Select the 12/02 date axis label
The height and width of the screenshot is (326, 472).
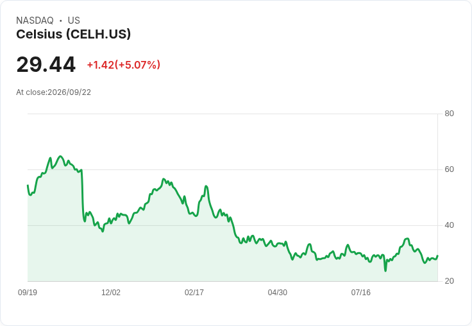pos(111,292)
